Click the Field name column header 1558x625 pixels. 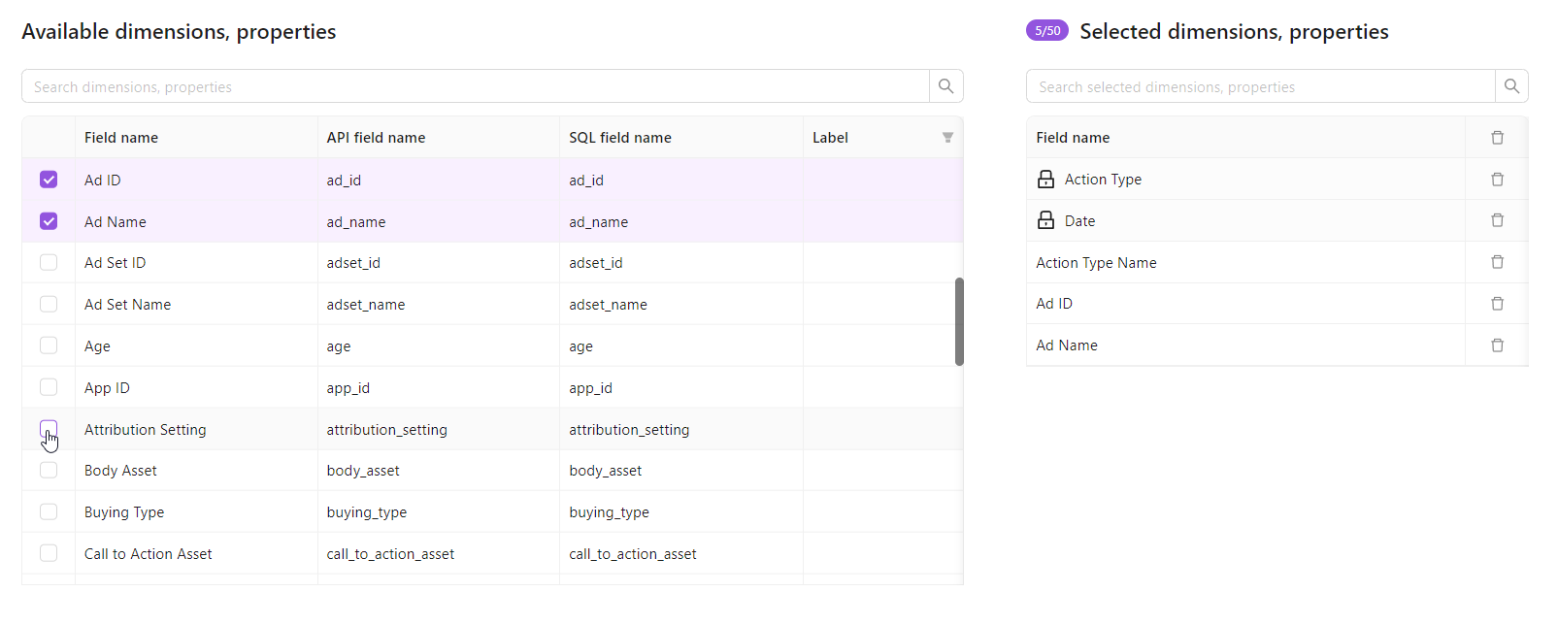[121, 138]
